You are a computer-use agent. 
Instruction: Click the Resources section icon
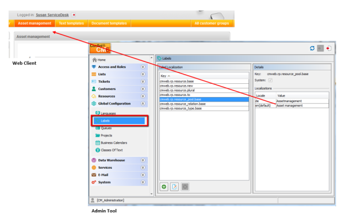(94, 96)
